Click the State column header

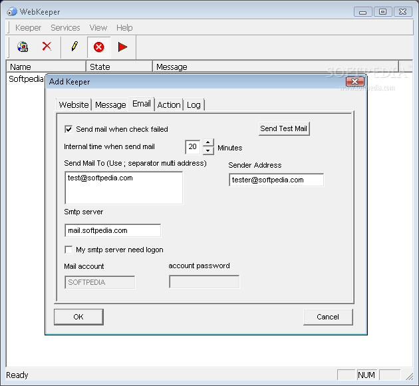point(119,67)
